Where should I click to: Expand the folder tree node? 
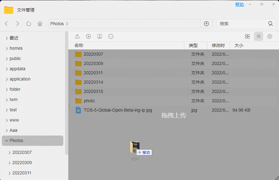[7, 89]
